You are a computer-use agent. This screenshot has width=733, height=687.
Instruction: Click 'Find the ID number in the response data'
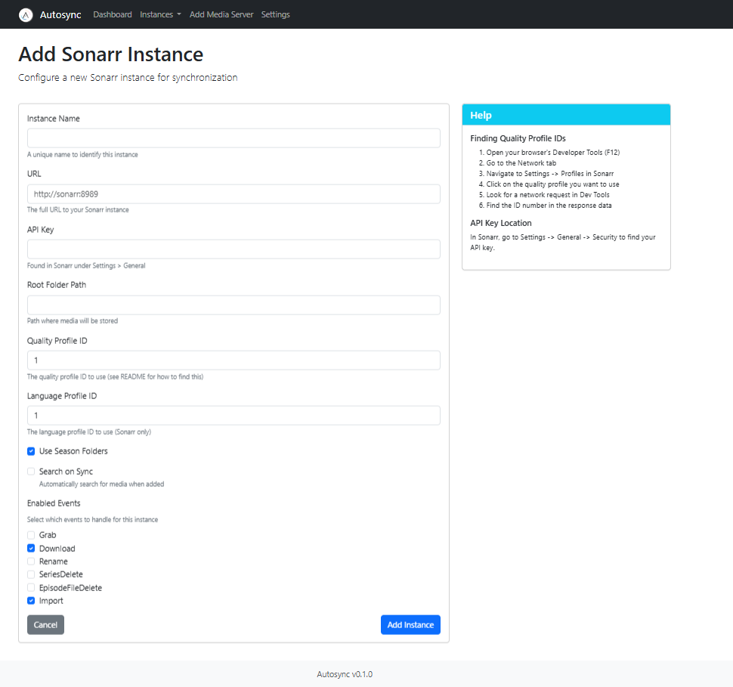(549, 206)
